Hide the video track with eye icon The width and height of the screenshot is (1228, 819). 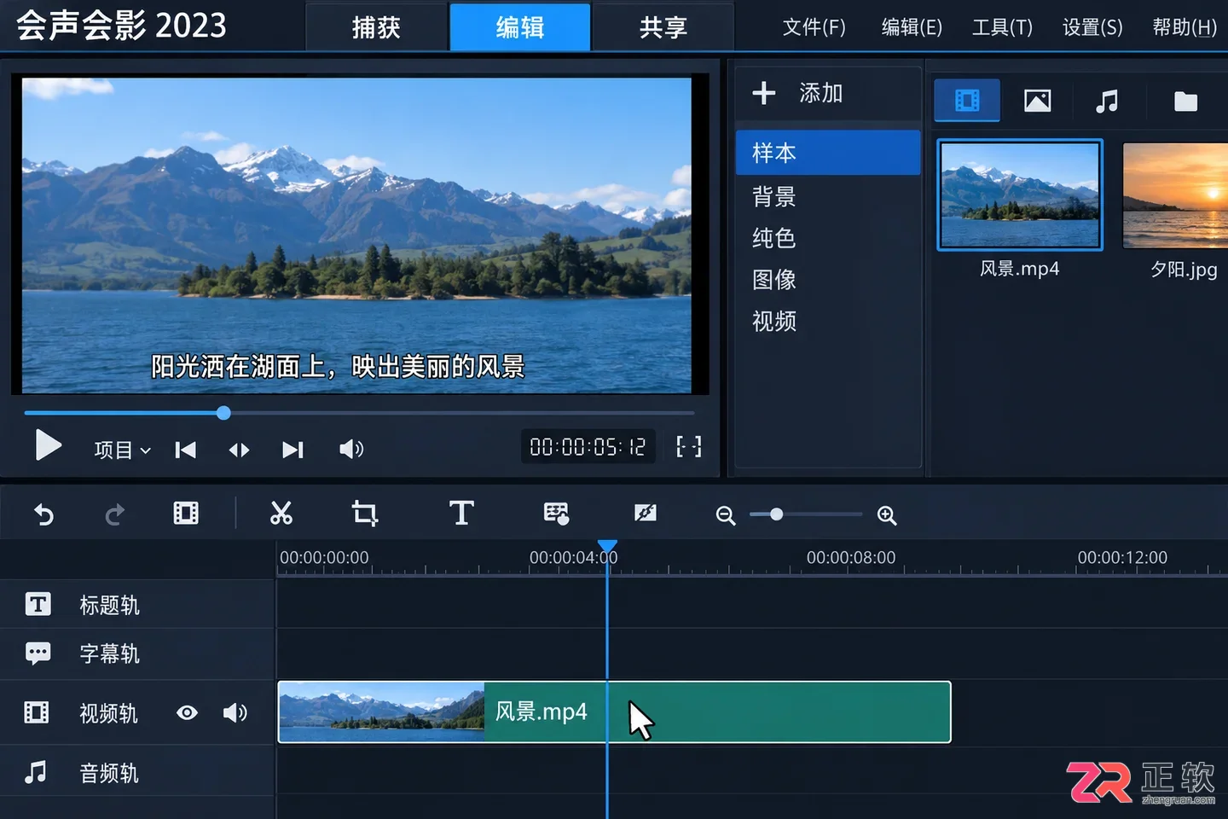coord(187,712)
